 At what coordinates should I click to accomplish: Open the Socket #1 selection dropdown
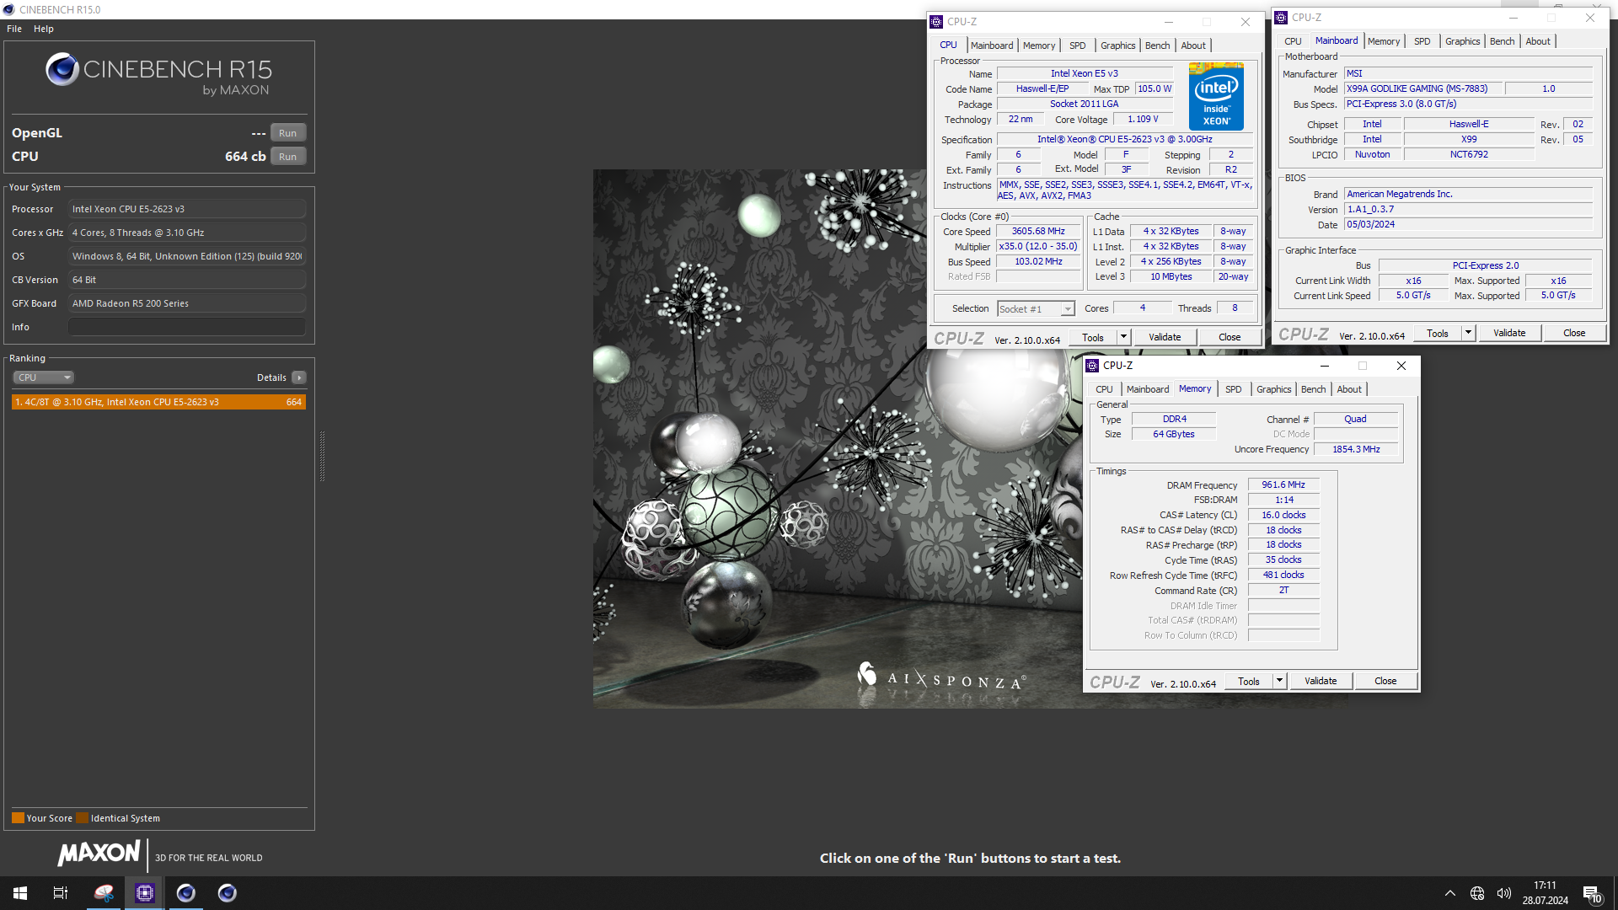click(x=1036, y=309)
